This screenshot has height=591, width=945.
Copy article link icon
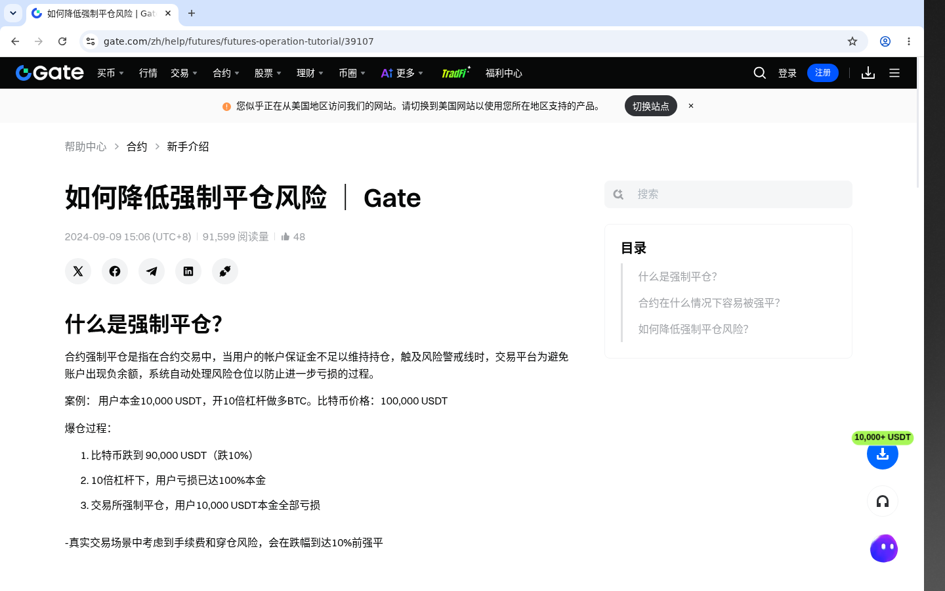[x=225, y=271]
